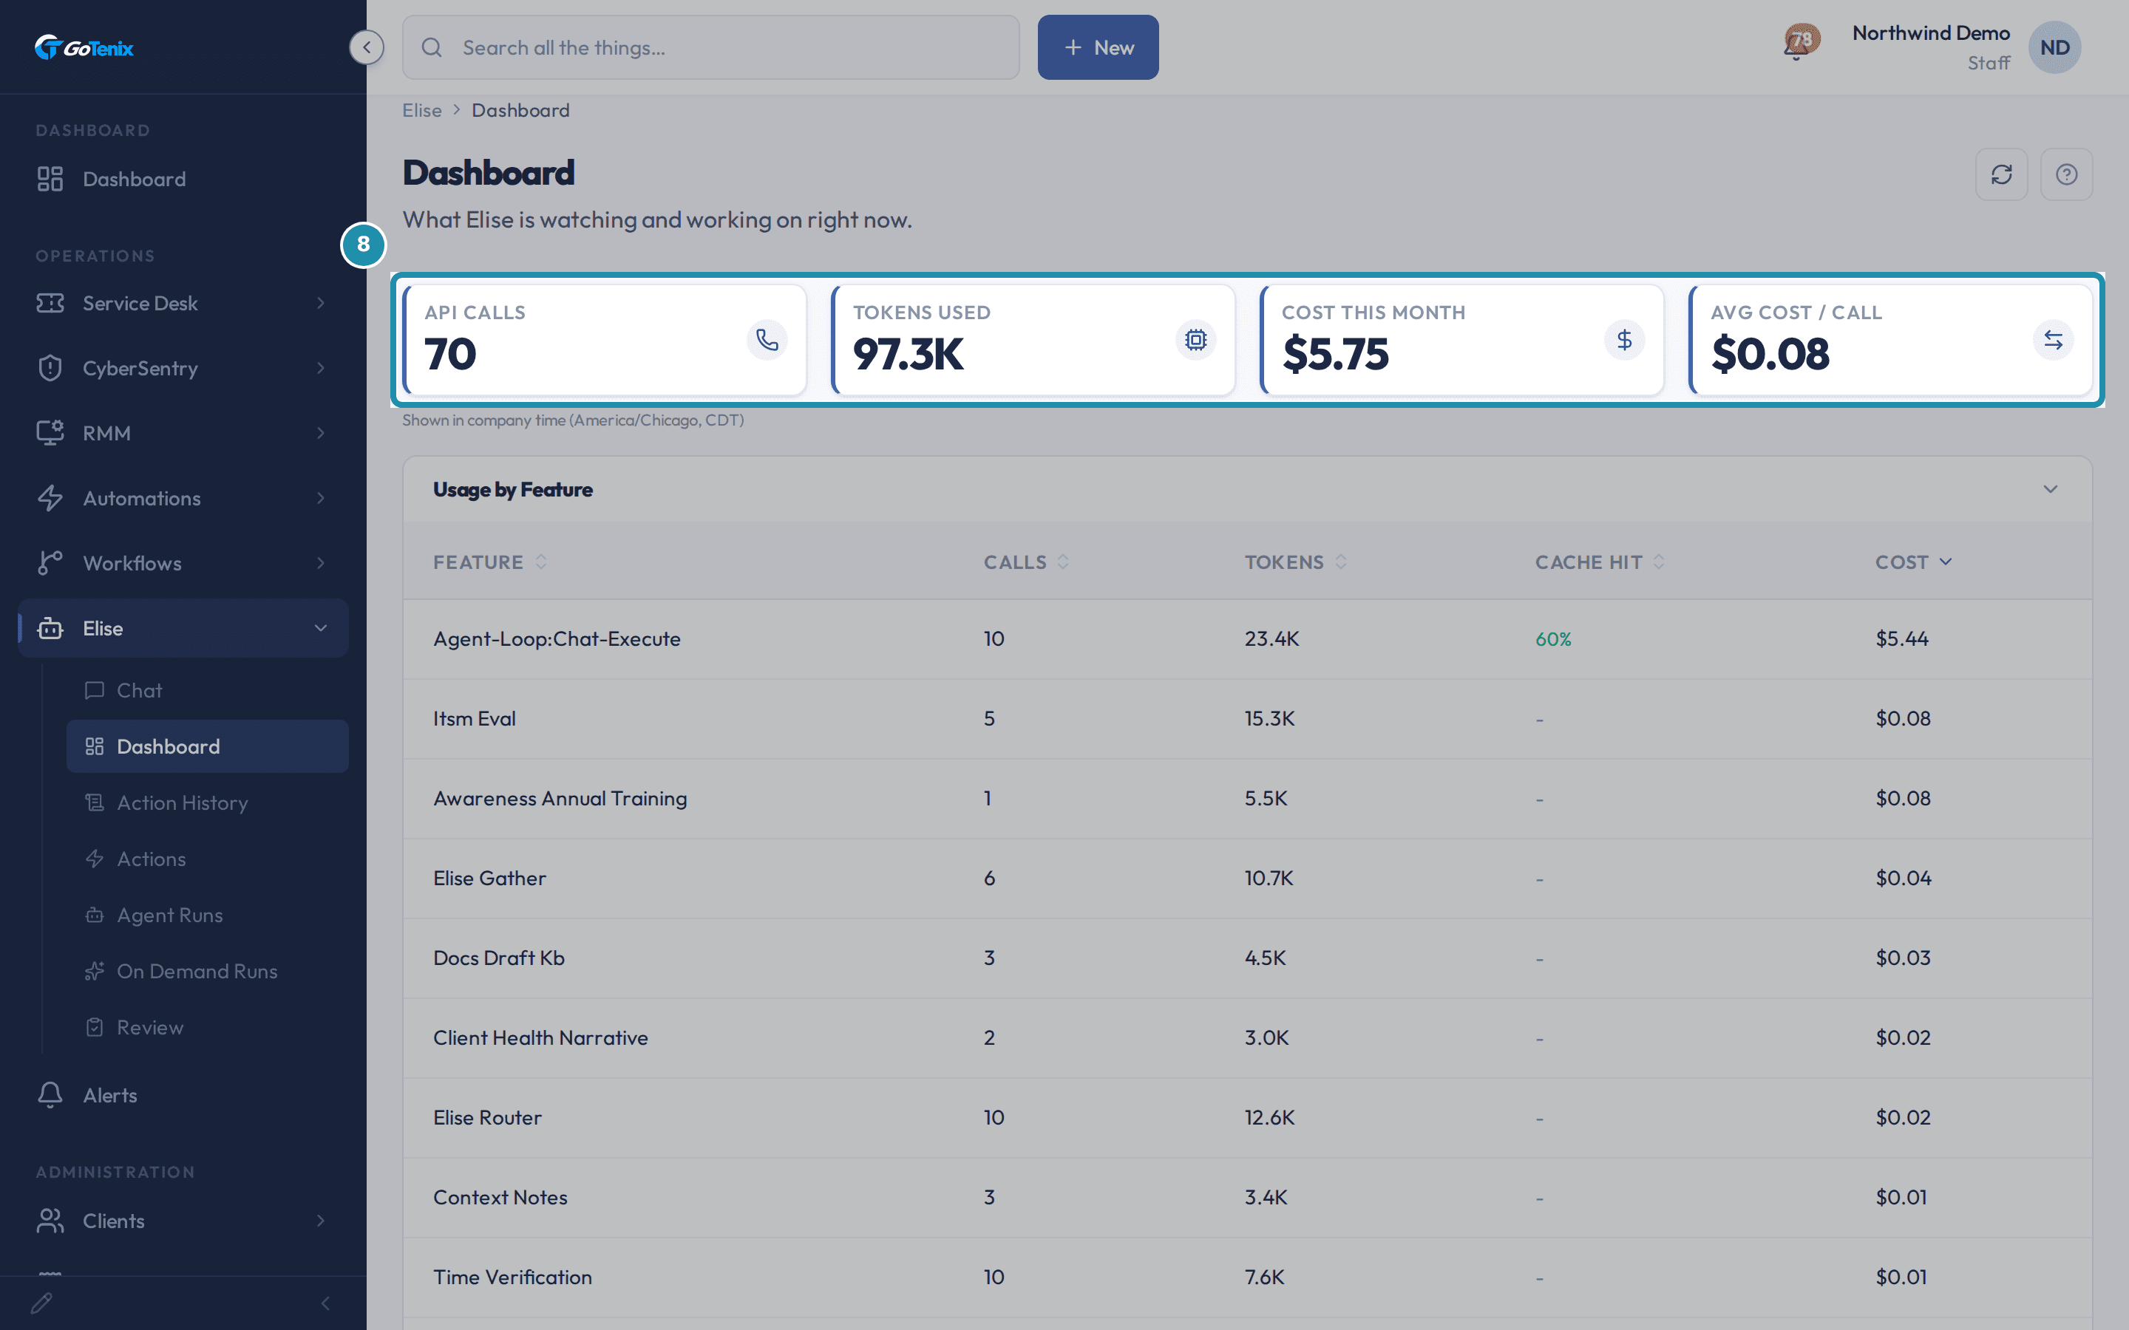Click the notification bell with 78 badge
This screenshot has width=2129, height=1330.
click(x=1800, y=42)
